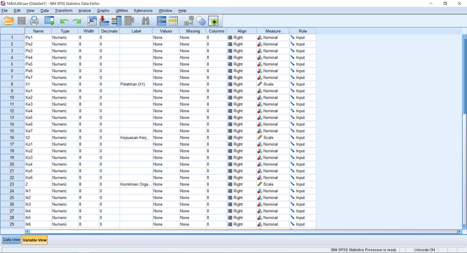Click the Nominal icon in Pe1 row
The width and height of the screenshot is (467, 253).
[x=260, y=37]
